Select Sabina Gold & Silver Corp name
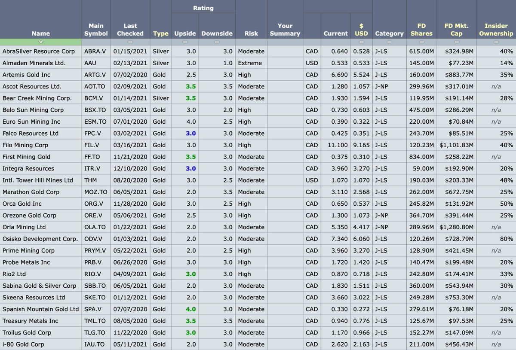Screen dimensions: 516x350 pos(39,286)
